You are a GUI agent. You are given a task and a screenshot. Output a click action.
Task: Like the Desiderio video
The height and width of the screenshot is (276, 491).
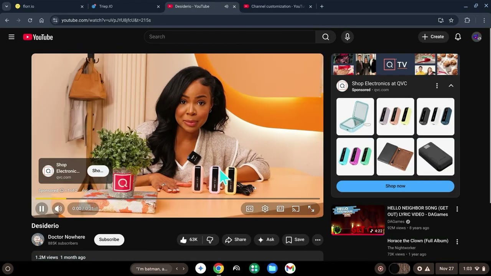[x=189, y=240]
